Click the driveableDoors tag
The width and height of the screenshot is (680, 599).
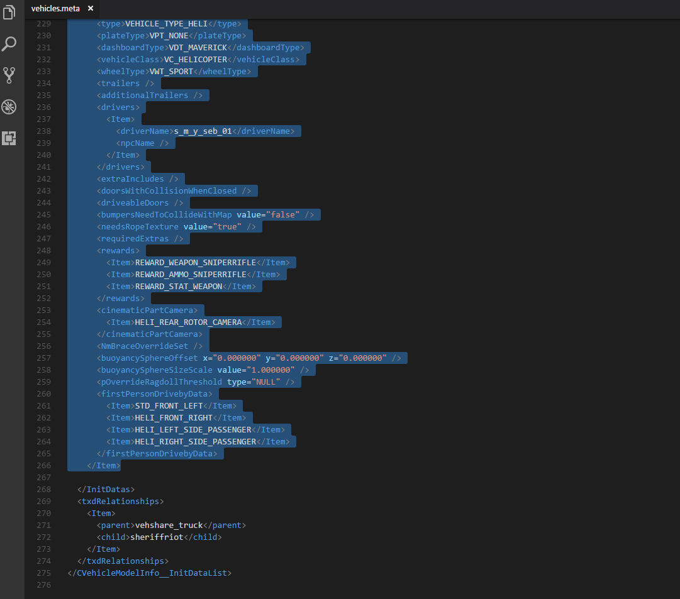[140, 203]
